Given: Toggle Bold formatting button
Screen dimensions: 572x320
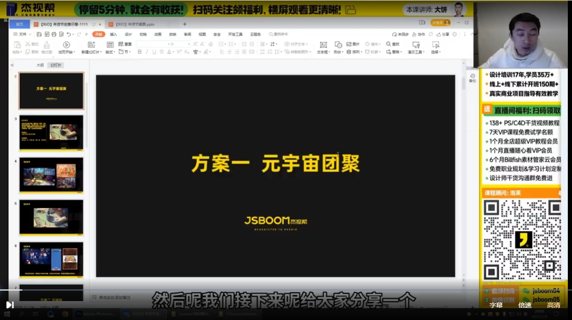Looking at the screenshot, I should click(140, 52).
